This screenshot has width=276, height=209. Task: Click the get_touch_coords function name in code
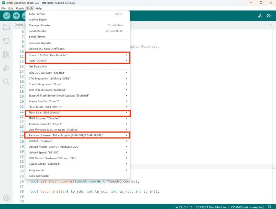(57, 181)
